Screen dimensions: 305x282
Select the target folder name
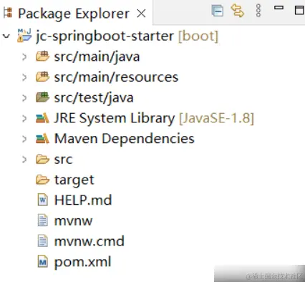74,180
